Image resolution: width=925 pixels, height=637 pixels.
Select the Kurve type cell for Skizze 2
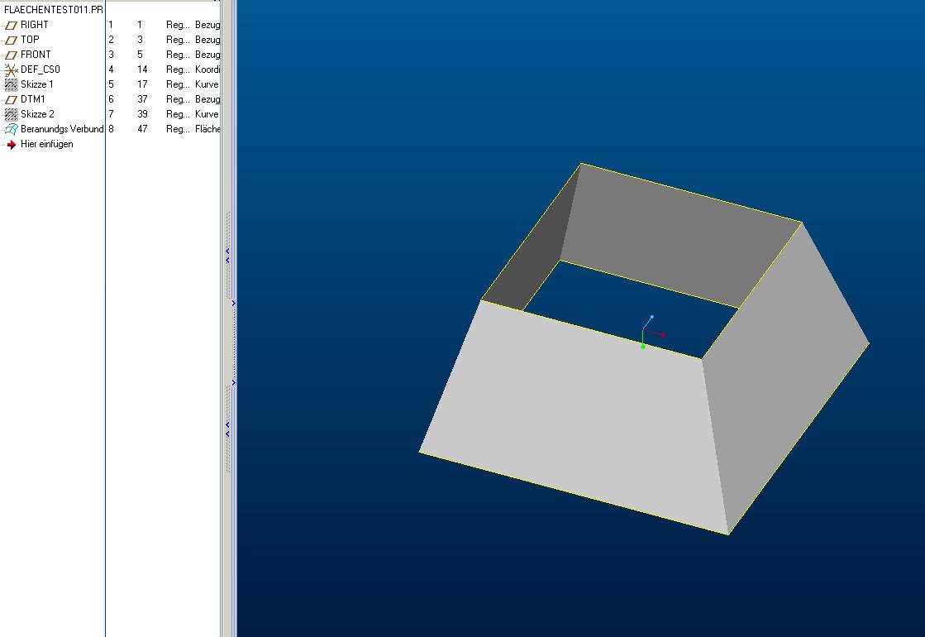(x=207, y=113)
